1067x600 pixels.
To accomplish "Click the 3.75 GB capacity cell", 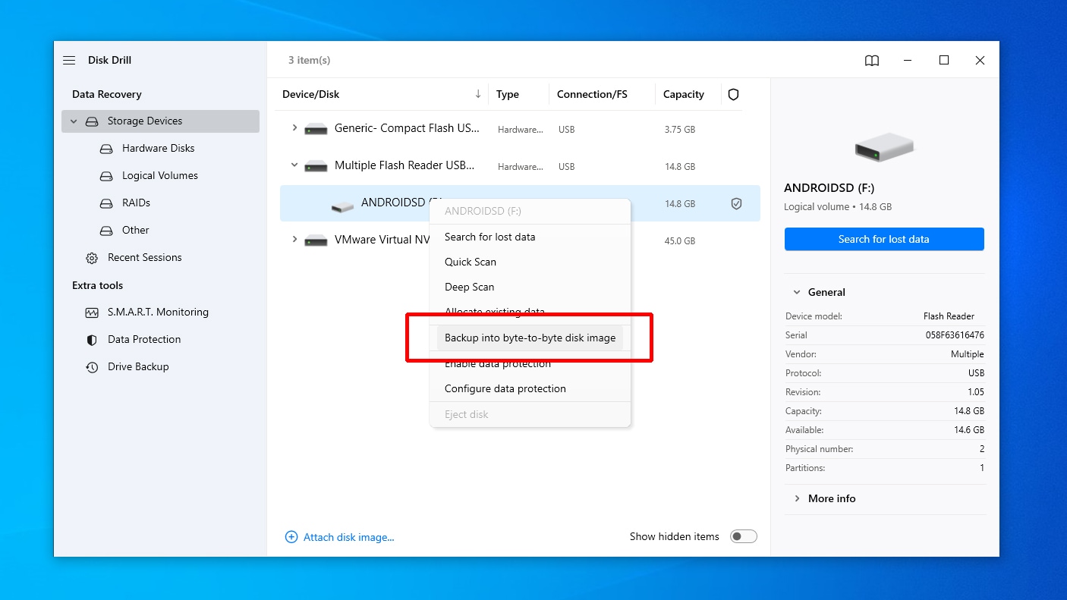I will [680, 130].
